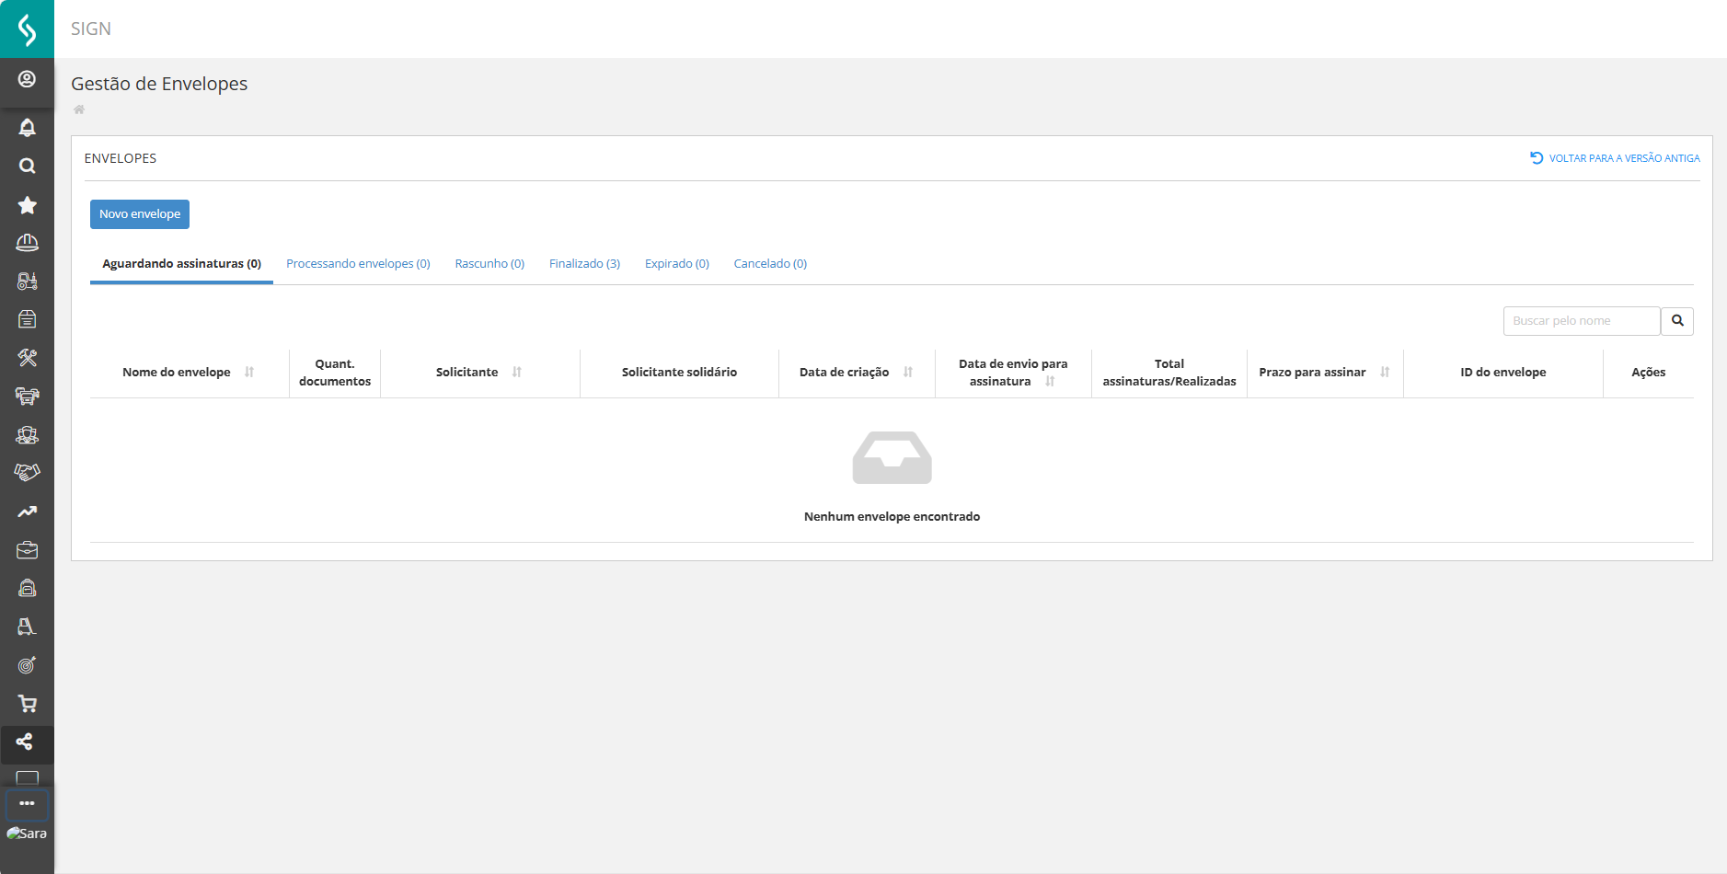Create a new envelope with Novo envelope

(140, 214)
